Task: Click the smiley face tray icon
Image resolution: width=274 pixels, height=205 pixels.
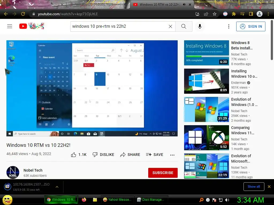Action: 208,200
